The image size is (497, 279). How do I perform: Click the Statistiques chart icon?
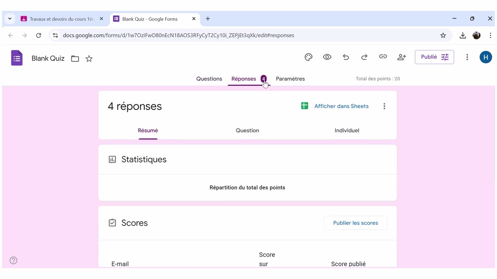pos(112,160)
